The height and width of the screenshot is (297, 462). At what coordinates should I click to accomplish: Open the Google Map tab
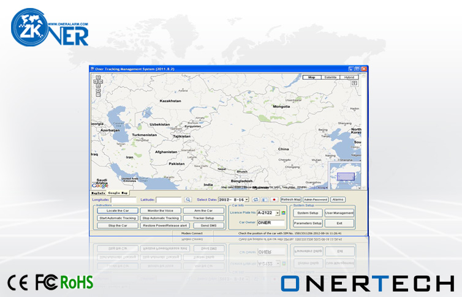pos(118,193)
